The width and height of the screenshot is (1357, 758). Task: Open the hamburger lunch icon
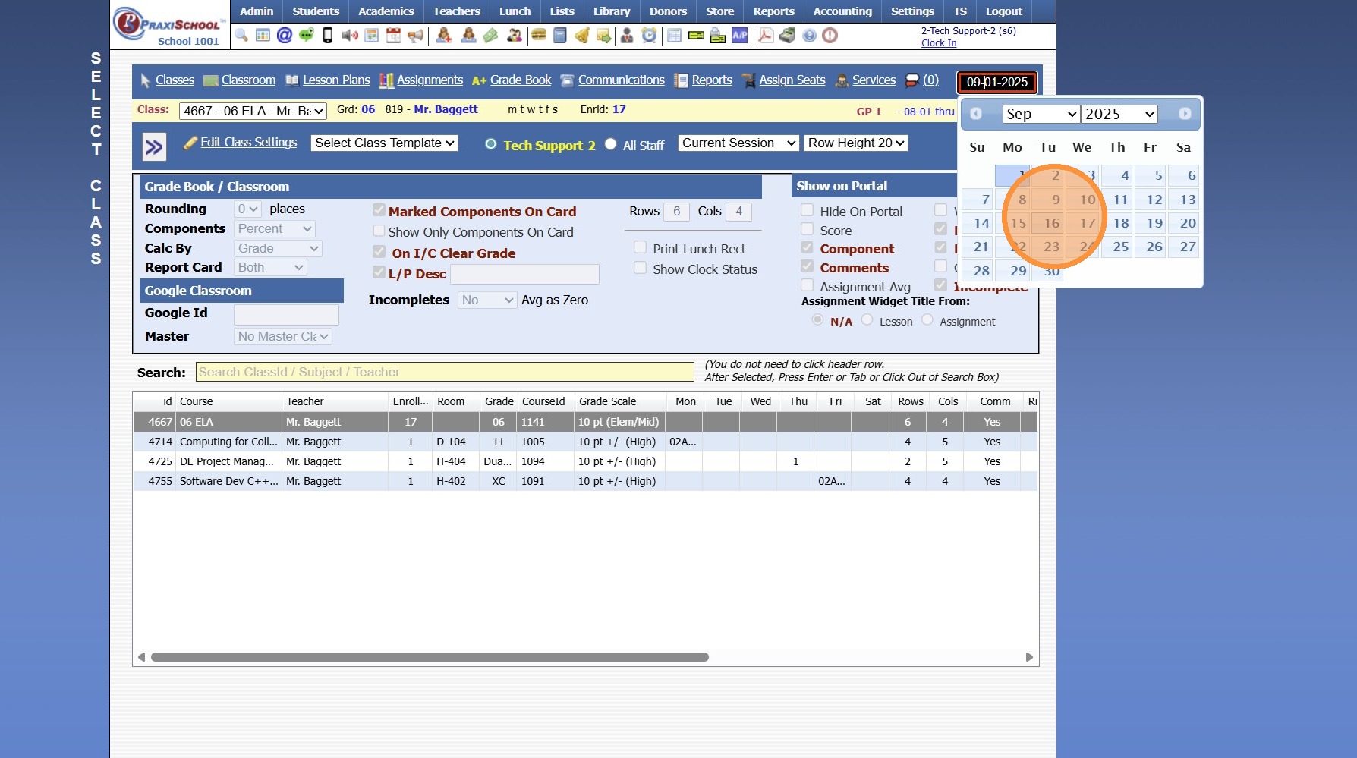tap(539, 36)
